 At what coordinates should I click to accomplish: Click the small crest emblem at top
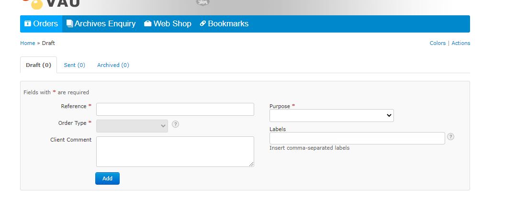click(203, 3)
